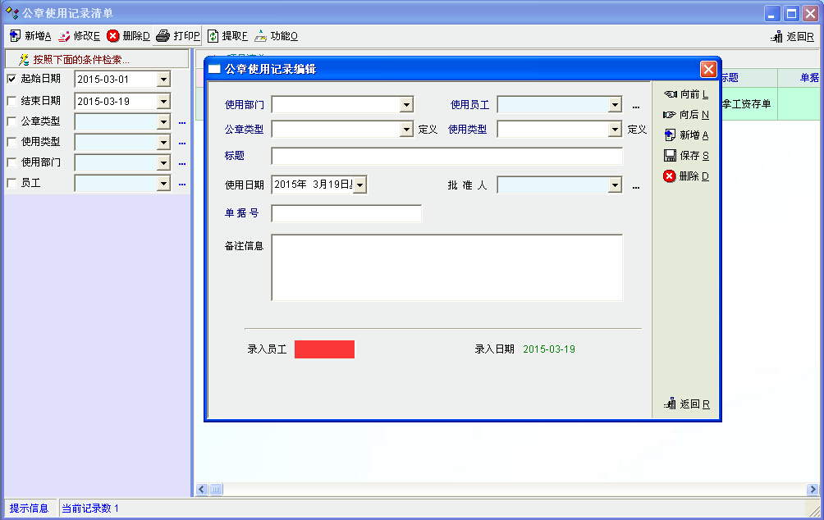Check the 公章类型 filter checkbox
The height and width of the screenshot is (520, 824).
click(11, 121)
